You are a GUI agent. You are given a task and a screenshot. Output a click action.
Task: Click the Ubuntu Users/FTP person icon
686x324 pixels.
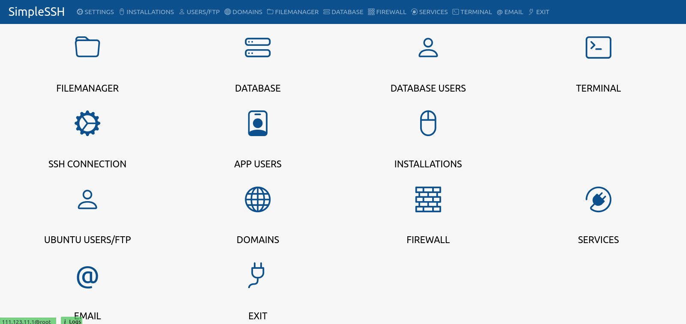[87, 199]
